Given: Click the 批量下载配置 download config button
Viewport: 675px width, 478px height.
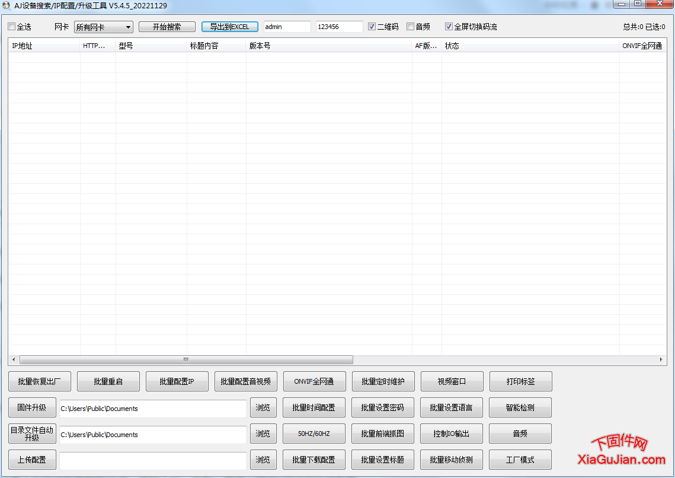Looking at the screenshot, I should coord(314,460).
